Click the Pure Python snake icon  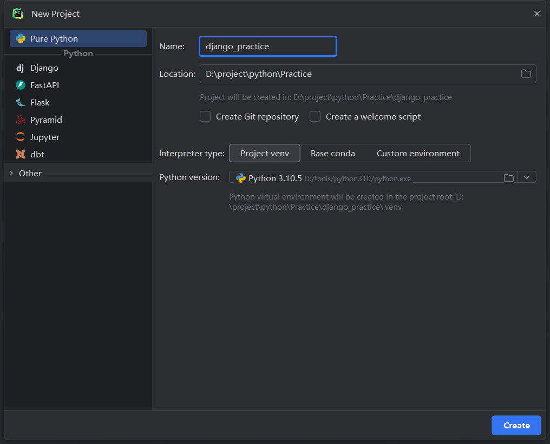click(x=21, y=38)
